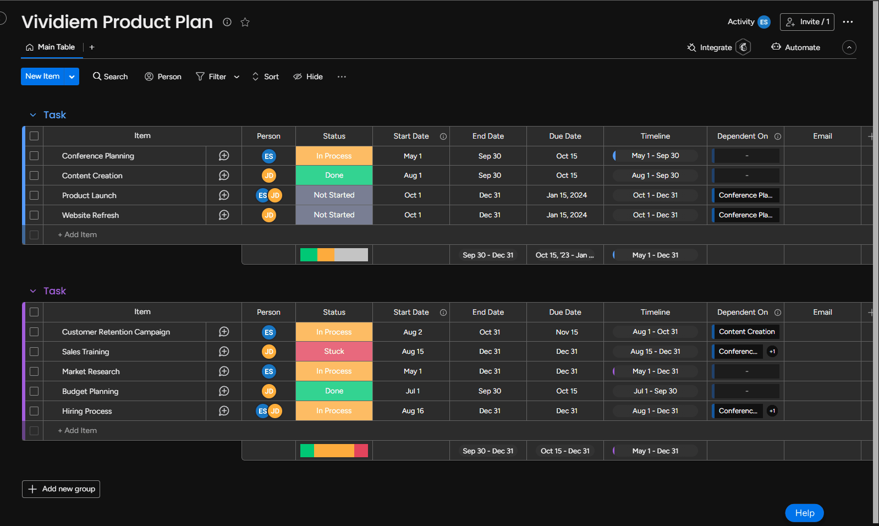Open conversation for Market Research
Image resolution: width=879 pixels, height=526 pixels.
(x=224, y=371)
